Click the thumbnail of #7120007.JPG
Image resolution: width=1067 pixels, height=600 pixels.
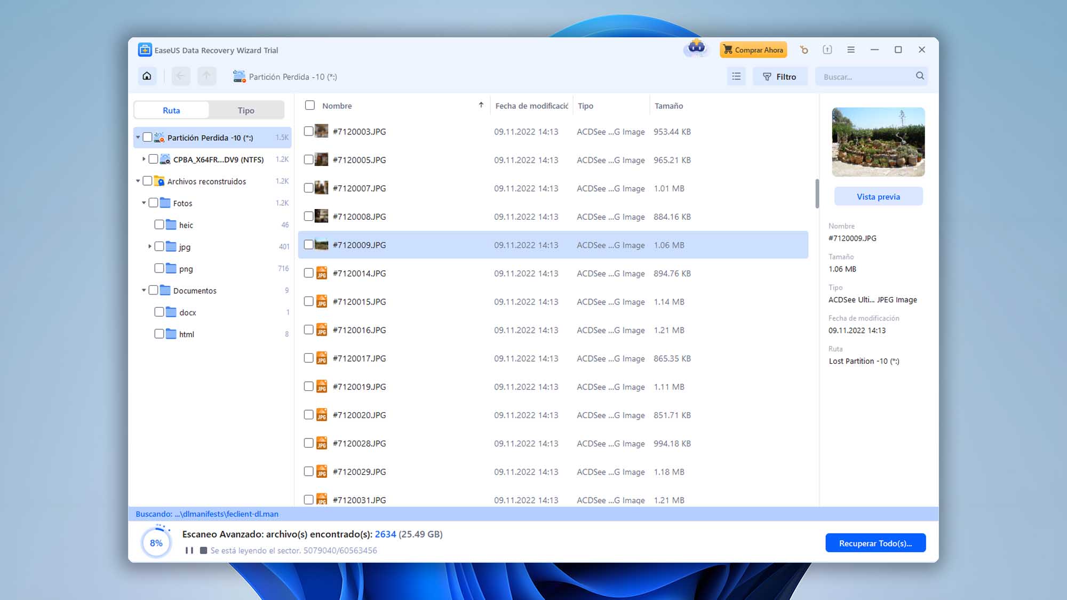(321, 188)
